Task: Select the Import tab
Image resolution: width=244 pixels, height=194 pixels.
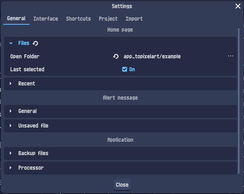Action: (134, 19)
